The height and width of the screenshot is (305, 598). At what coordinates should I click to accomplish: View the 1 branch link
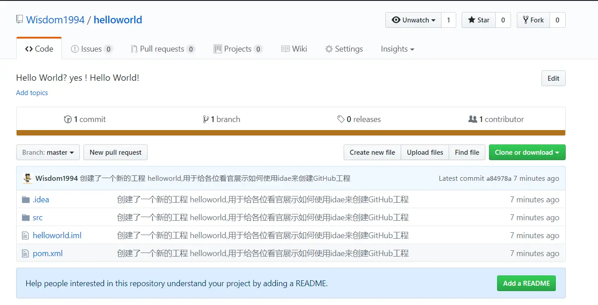[x=222, y=119]
